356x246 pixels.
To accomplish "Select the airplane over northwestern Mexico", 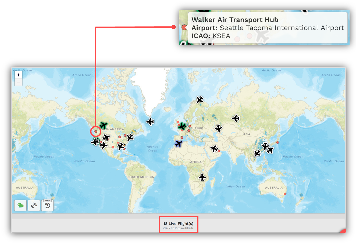I will click(x=104, y=145).
